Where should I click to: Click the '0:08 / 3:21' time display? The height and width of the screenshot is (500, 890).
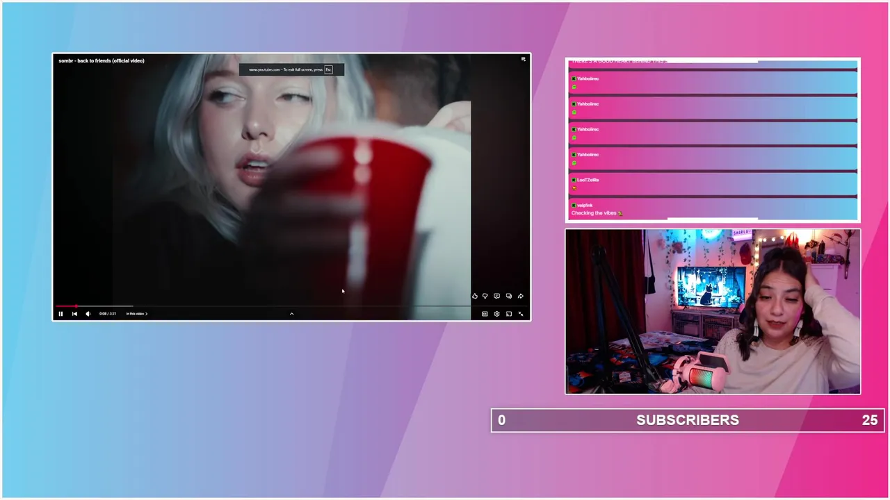coord(108,314)
